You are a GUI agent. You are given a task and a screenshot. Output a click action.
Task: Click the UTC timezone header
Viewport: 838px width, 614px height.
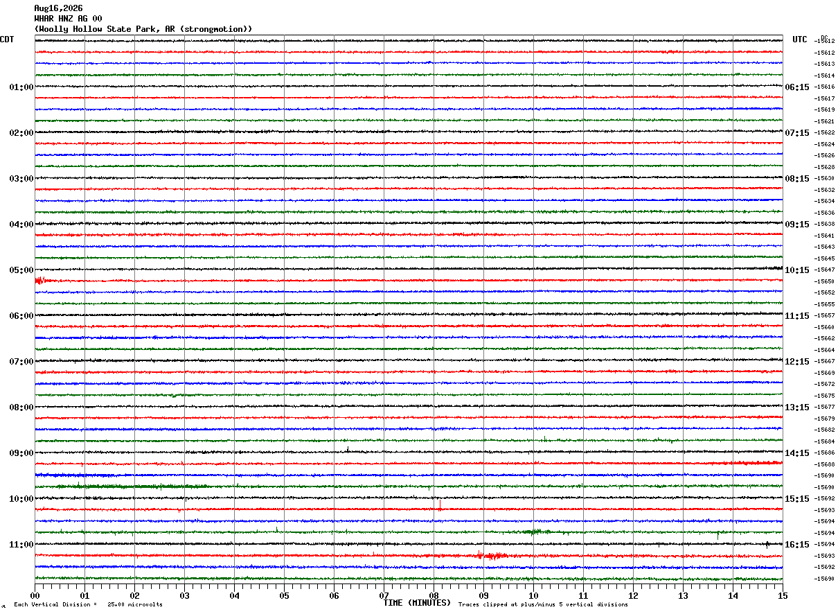[800, 40]
